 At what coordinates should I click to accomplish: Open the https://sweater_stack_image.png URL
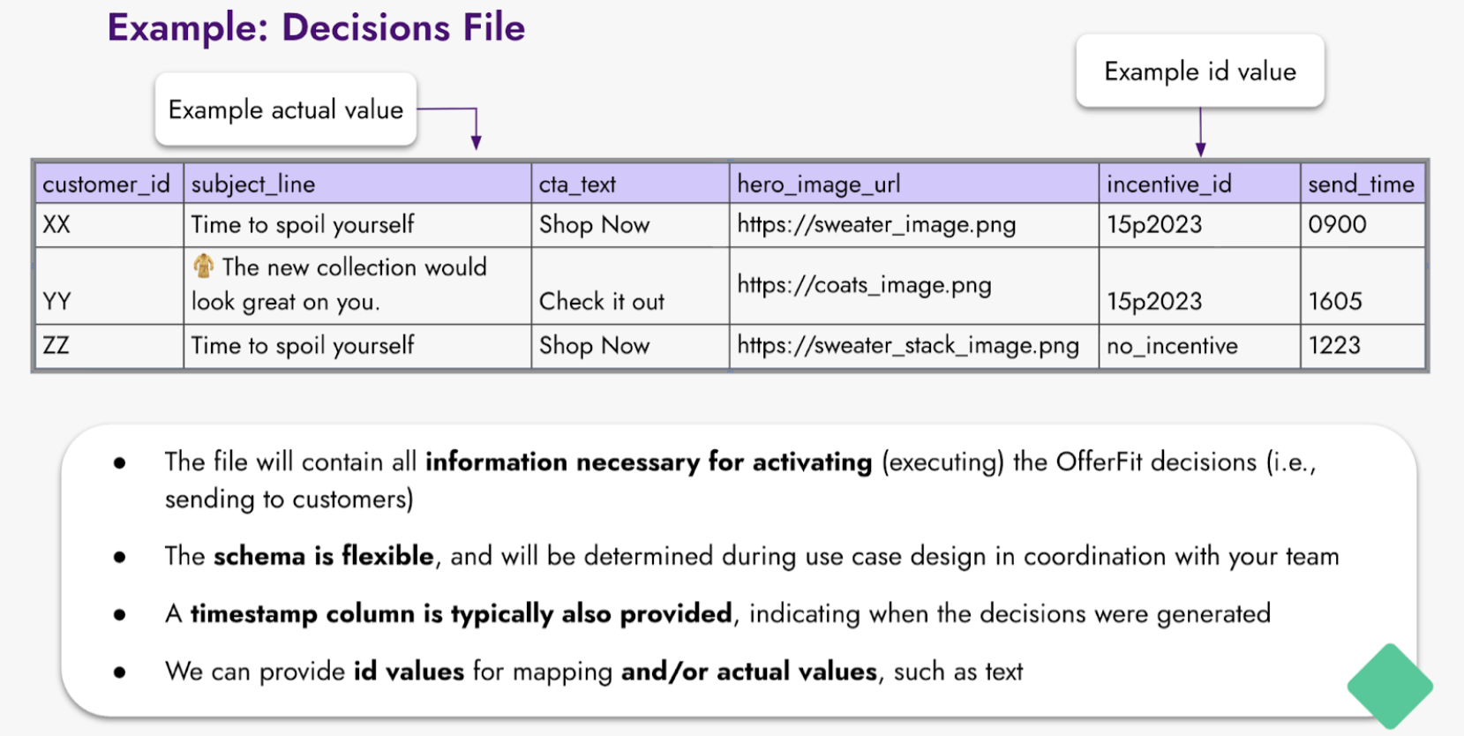[907, 346]
